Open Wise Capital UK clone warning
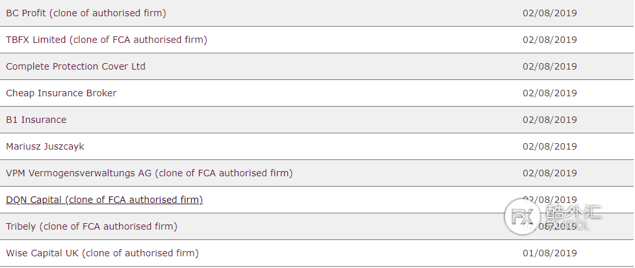The width and height of the screenshot is (635, 268). [102, 253]
